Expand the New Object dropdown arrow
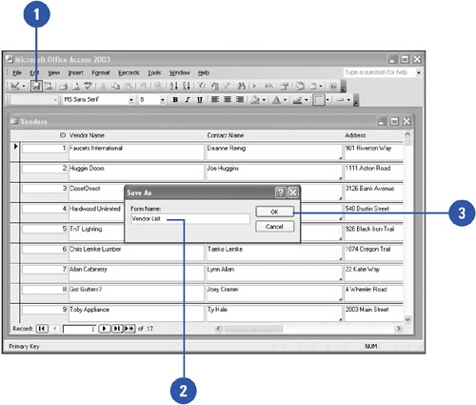 321,86
